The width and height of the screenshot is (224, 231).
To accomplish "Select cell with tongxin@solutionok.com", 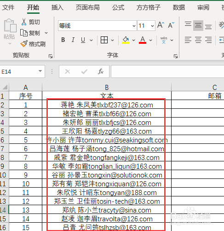I will [x=107, y=175].
